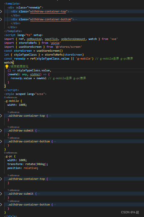144x217 pixels.
Task: Click 'renewUp.value = newVal' assignment
Action: tap(29, 78)
